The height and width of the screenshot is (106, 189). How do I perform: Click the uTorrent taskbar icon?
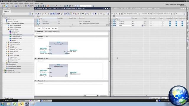[x=15, y=104]
